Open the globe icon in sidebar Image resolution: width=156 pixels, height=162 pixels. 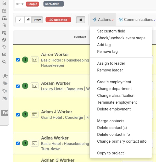pos(4,40)
